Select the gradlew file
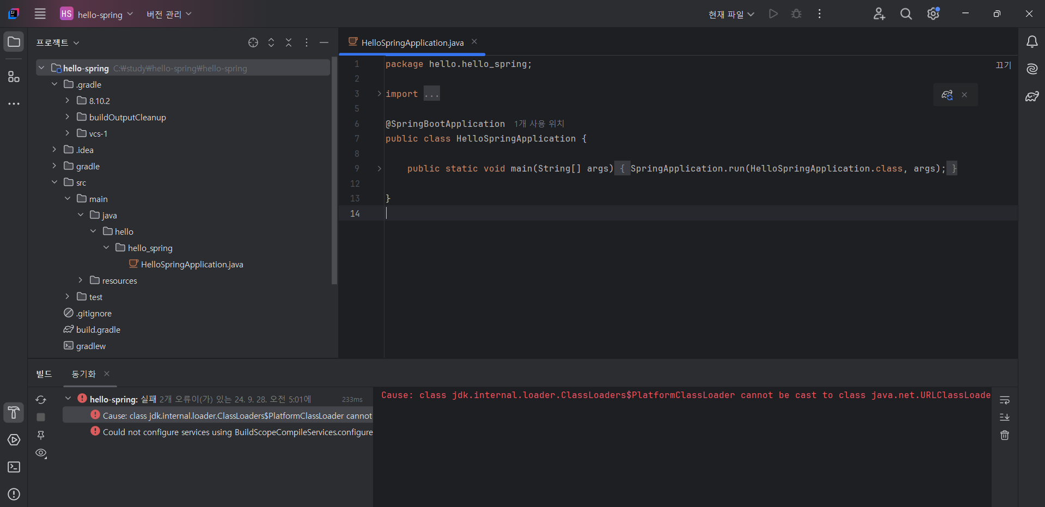This screenshot has height=507, width=1045. point(90,346)
